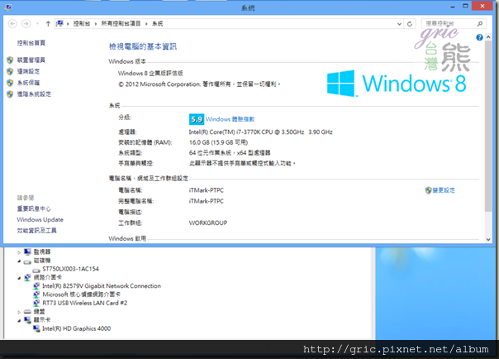
Task: Collapse 顯示卡 node in Device Manager
Action: coord(19,320)
